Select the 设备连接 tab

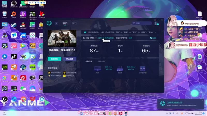point(89,61)
